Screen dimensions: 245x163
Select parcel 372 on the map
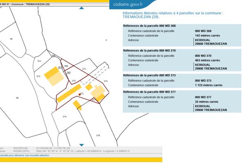tap(38, 76)
